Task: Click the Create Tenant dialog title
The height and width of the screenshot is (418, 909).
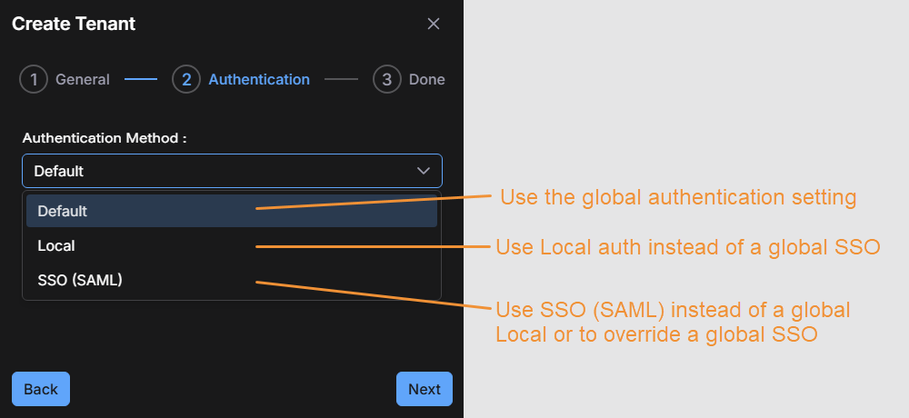Action: 74,25
